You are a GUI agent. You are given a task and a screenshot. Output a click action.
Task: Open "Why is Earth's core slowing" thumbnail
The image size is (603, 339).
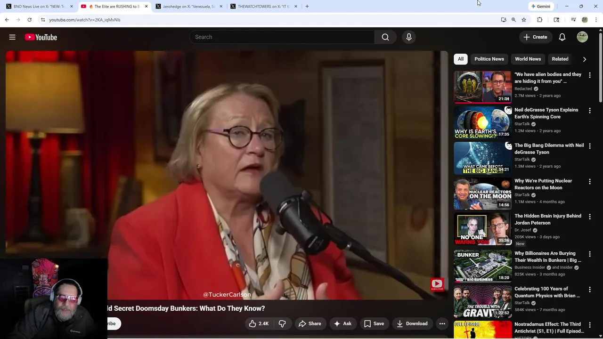coord(482,122)
